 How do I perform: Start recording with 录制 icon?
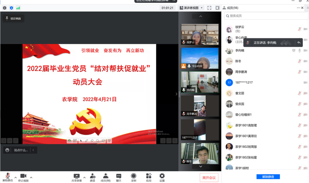[x=134, y=178]
